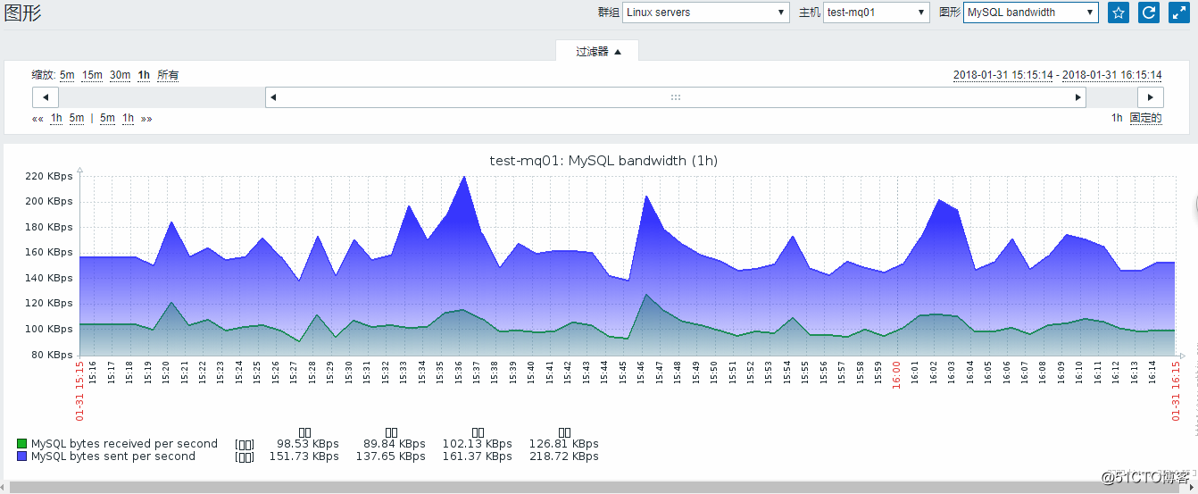Click the time slider right arrow button
Screen dimensions: 1198x494
click(x=1150, y=97)
